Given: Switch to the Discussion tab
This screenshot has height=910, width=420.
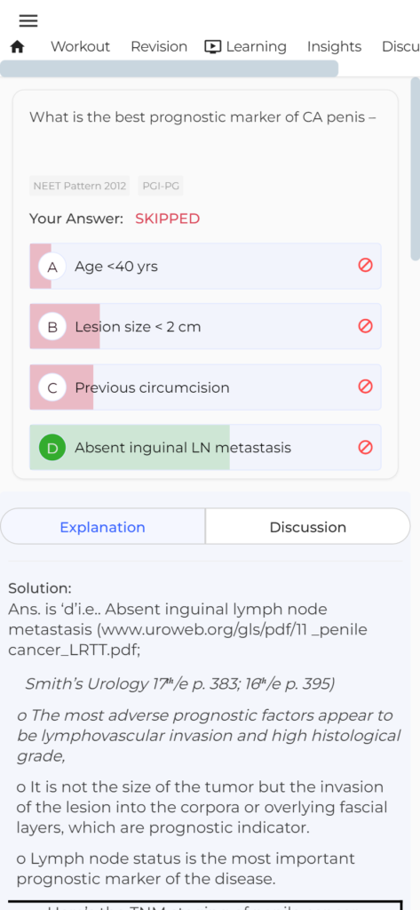Looking at the screenshot, I should click(x=307, y=527).
